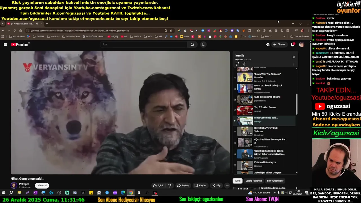Open Chrome three-dot menu
Viewport: 361px width, 203px height.
(308, 30)
